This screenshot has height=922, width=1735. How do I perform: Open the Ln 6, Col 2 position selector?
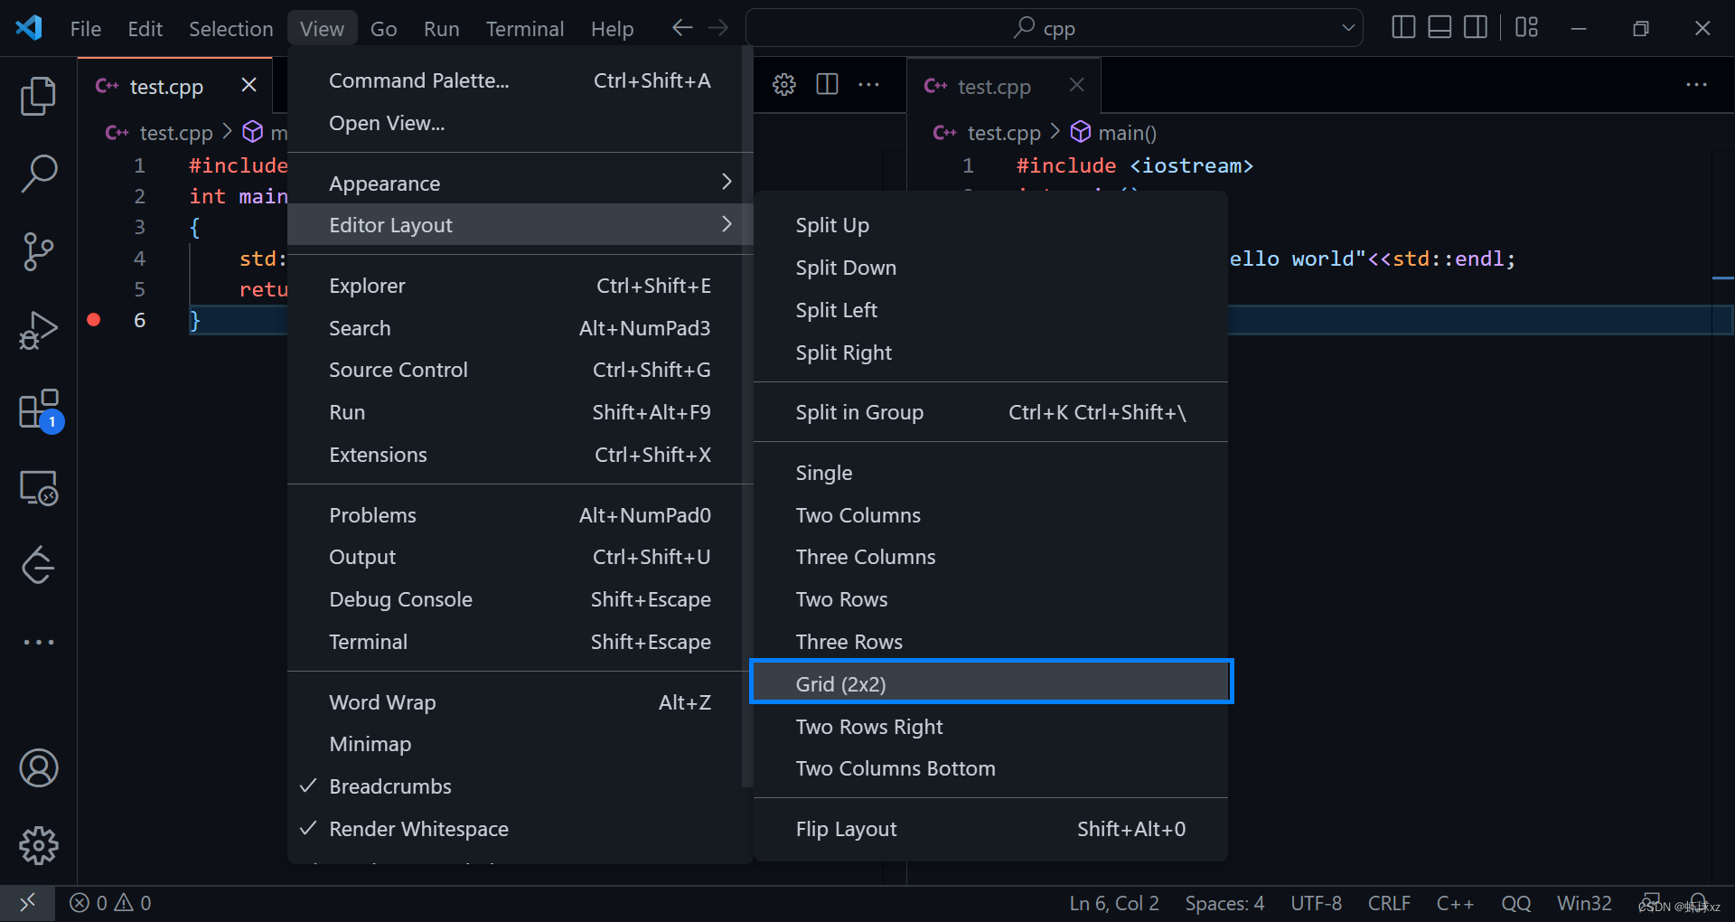tap(1113, 903)
